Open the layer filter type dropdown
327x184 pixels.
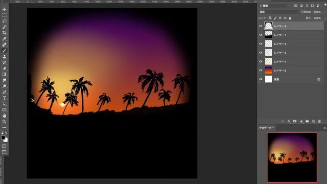(x=274, y=6)
